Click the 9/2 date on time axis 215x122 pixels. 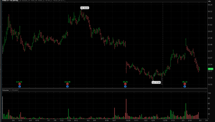click(88, 120)
